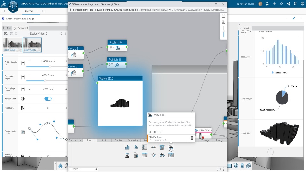Click the Building Length 02 value 114008.6 mm
The width and height of the screenshot is (306, 172).
pos(48,61)
